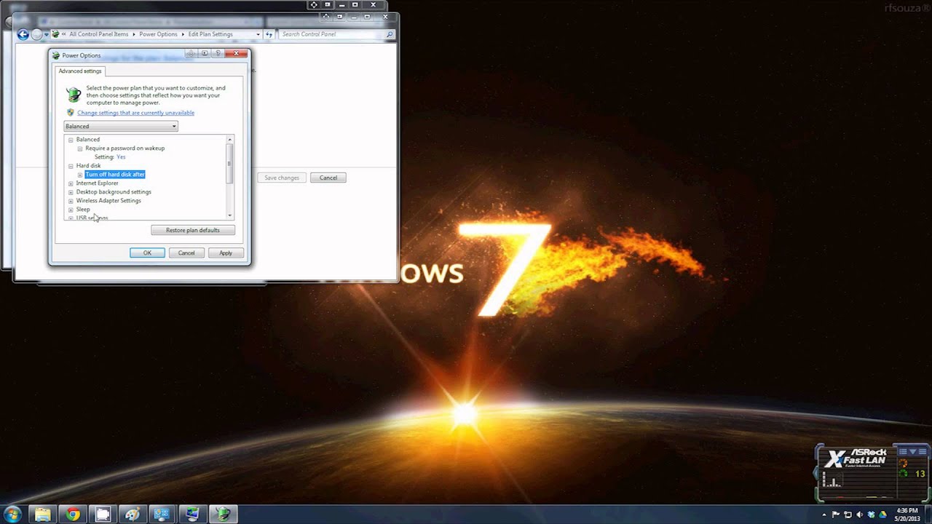Collapse the Balanced tree node
The height and width of the screenshot is (524, 932).
(71, 140)
